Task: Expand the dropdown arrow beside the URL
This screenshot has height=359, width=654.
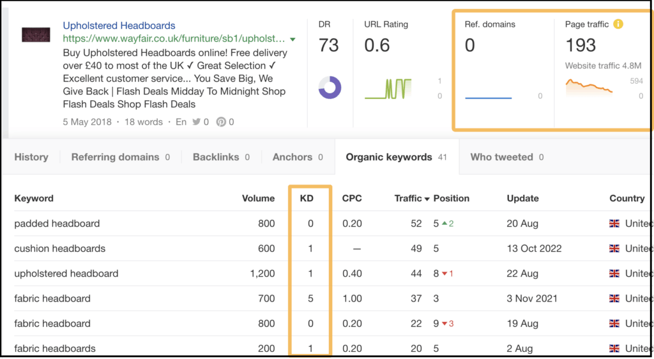Action: [293, 39]
